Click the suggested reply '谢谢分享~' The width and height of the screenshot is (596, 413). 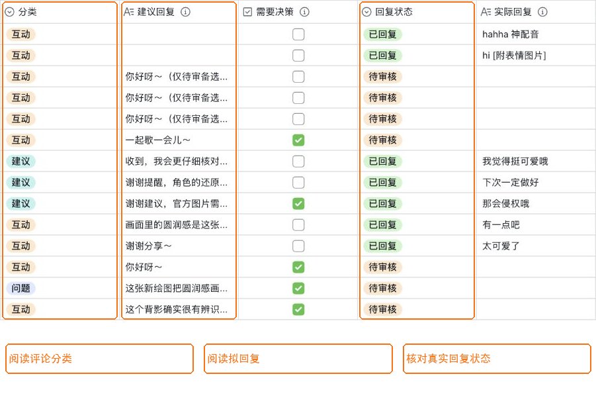tap(149, 246)
